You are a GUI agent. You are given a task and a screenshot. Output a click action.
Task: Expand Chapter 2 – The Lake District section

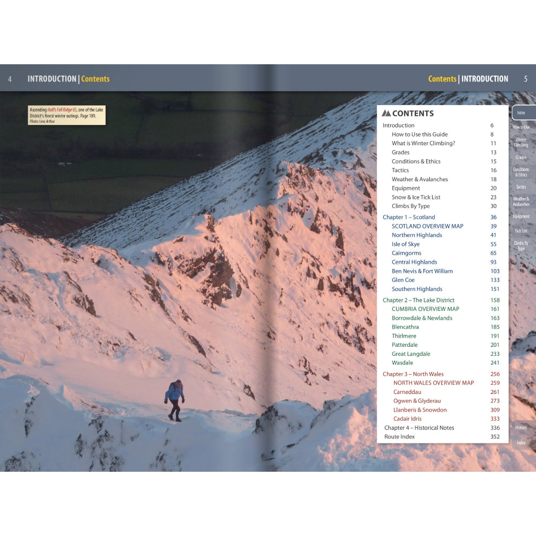tap(418, 300)
